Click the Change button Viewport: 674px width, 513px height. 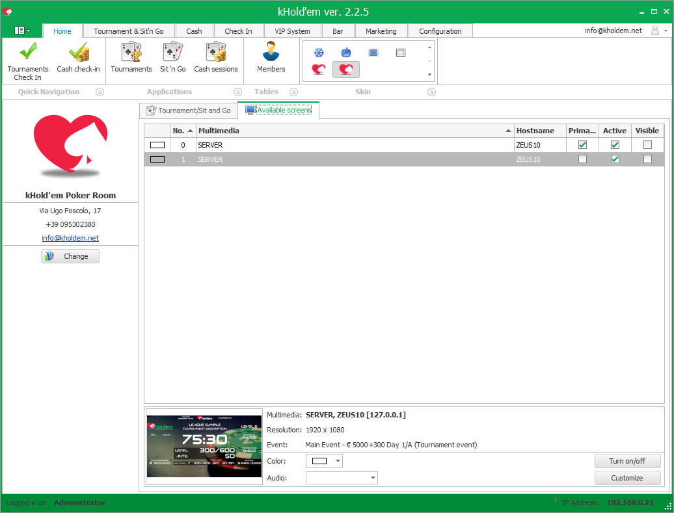[x=70, y=256]
